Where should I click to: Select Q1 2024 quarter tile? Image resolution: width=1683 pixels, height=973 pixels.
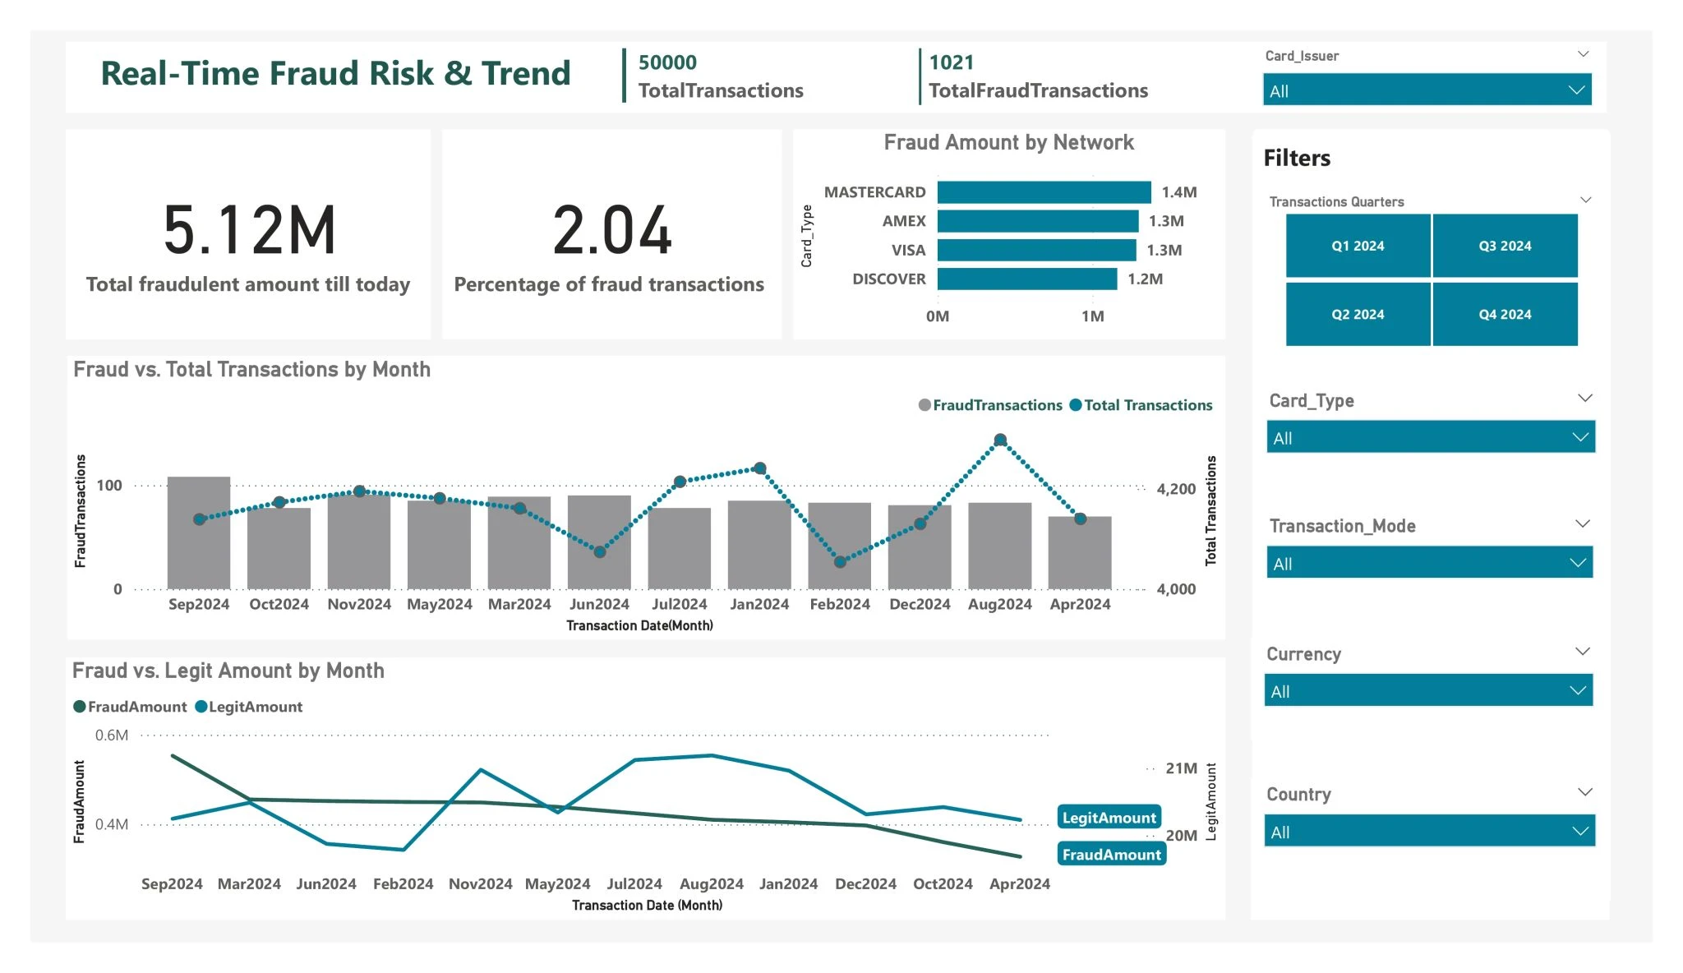(x=1358, y=246)
